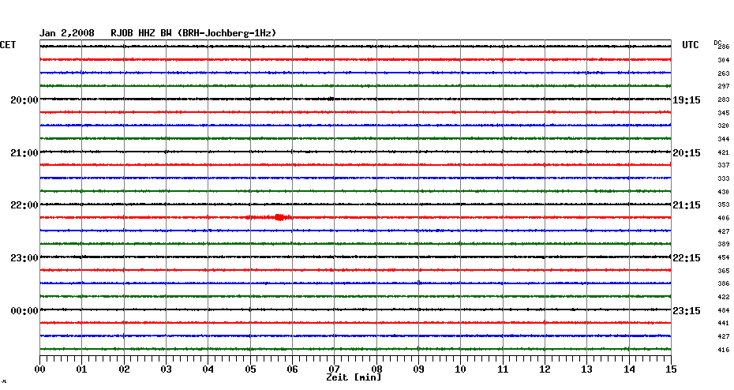Click the DC value '263'
The width and height of the screenshot is (734, 390).
(x=724, y=73)
